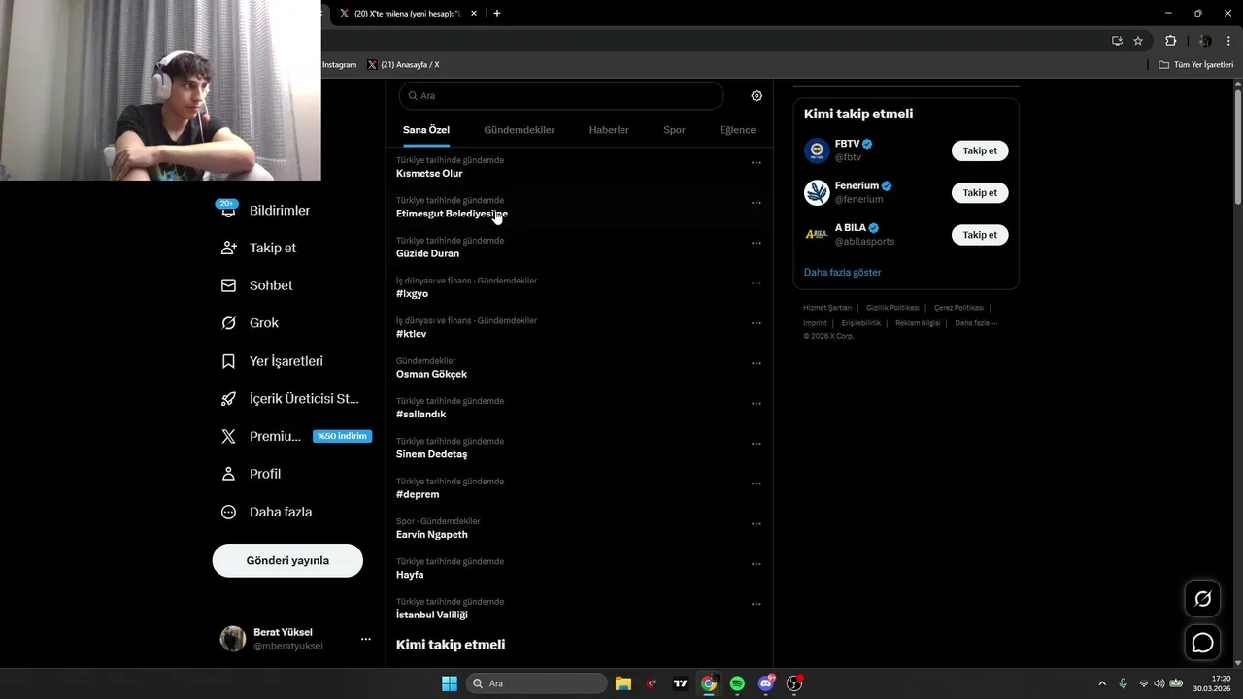Click the %50 indirim Premium badge

342,436
